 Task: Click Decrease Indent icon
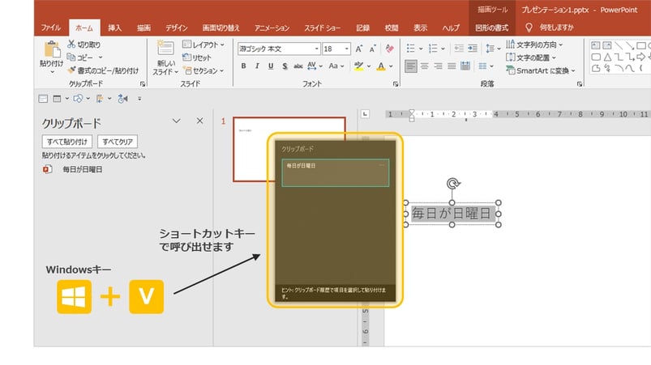(x=459, y=49)
